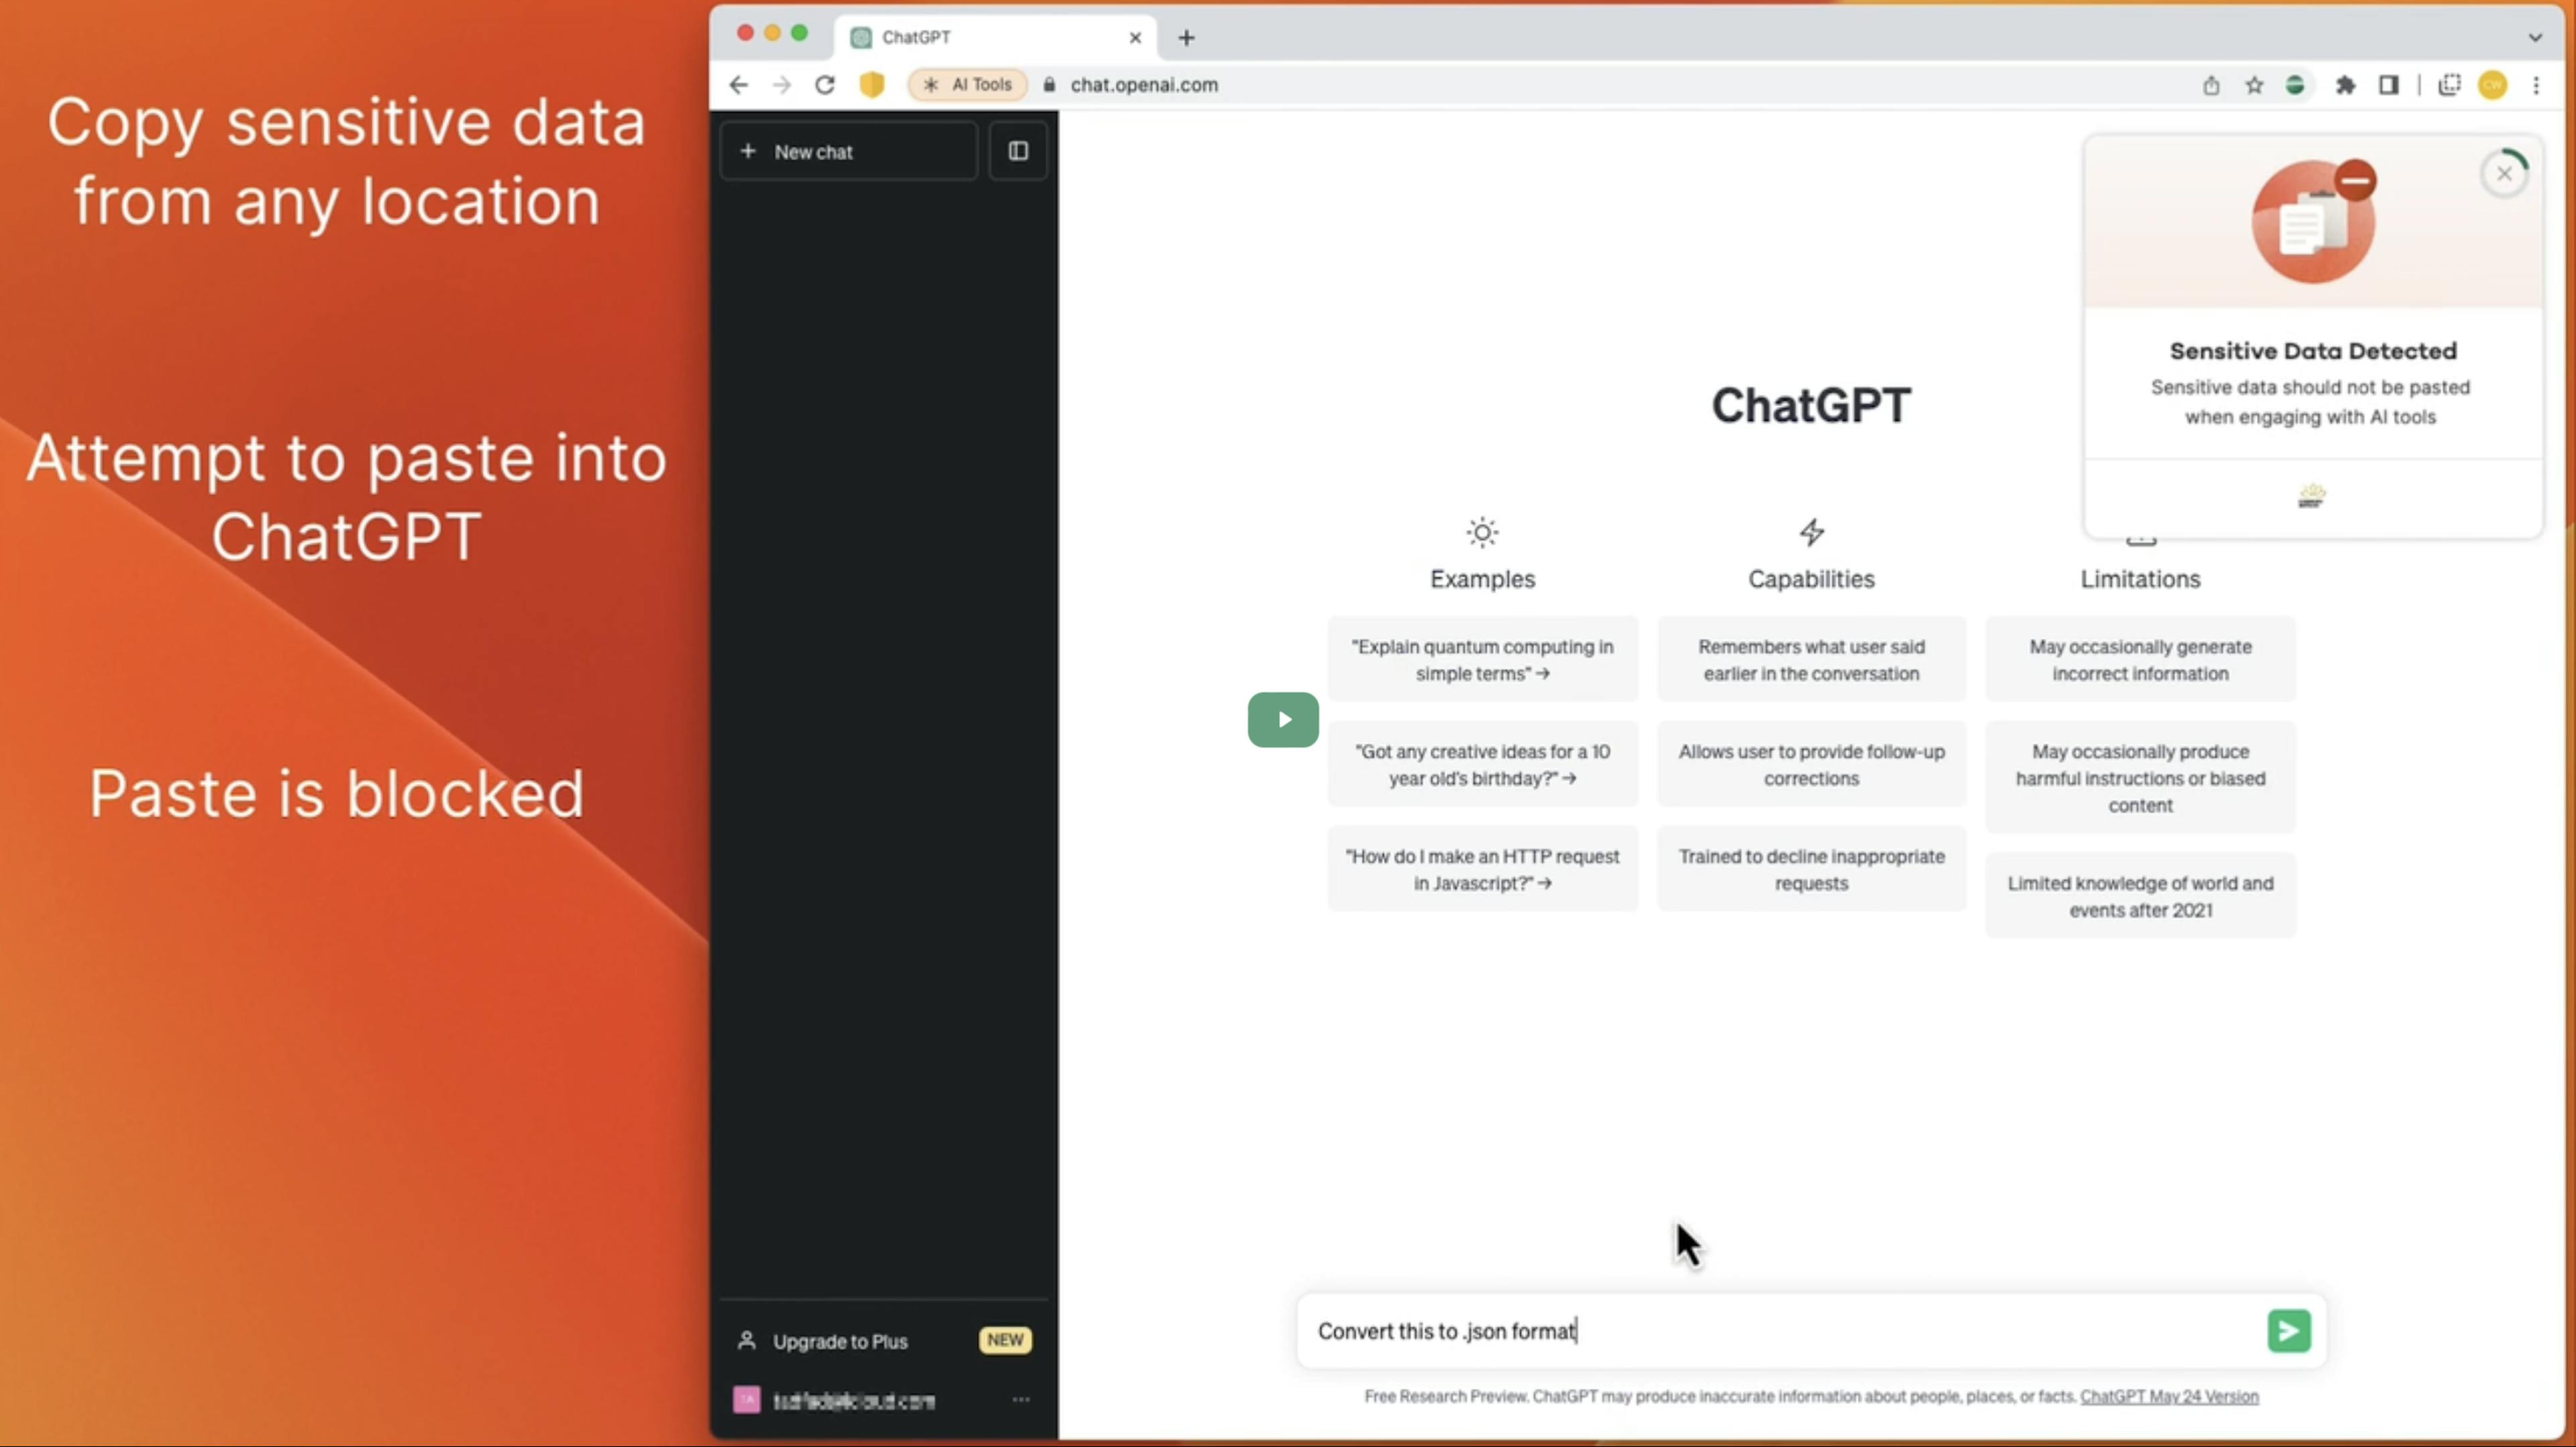Image resolution: width=2576 pixels, height=1447 pixels.
Task: Click the Capabilities heading
Action: (1811, 579)
